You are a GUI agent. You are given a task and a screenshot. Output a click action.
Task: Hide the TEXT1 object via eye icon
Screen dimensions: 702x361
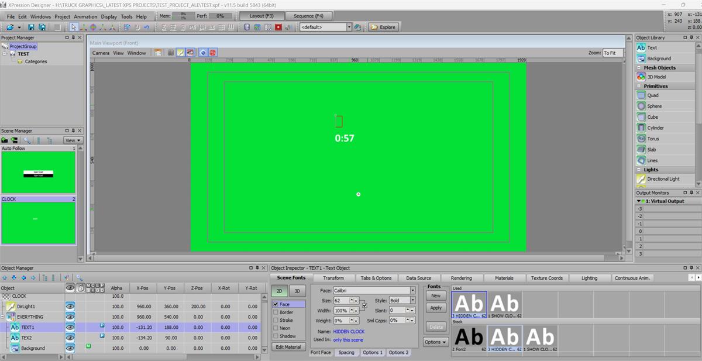pos(70,327)
